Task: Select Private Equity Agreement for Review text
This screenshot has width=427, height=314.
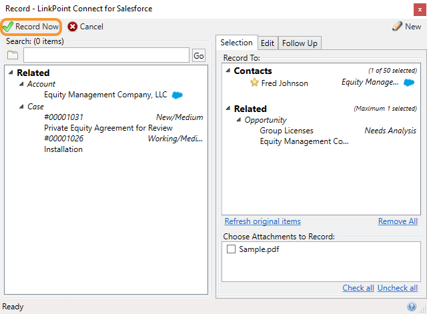Action: click(108, 128)
